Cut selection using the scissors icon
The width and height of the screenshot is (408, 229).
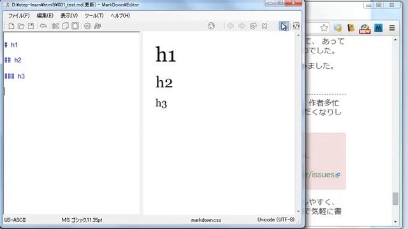pyautogui.click(x=55, y=26)
